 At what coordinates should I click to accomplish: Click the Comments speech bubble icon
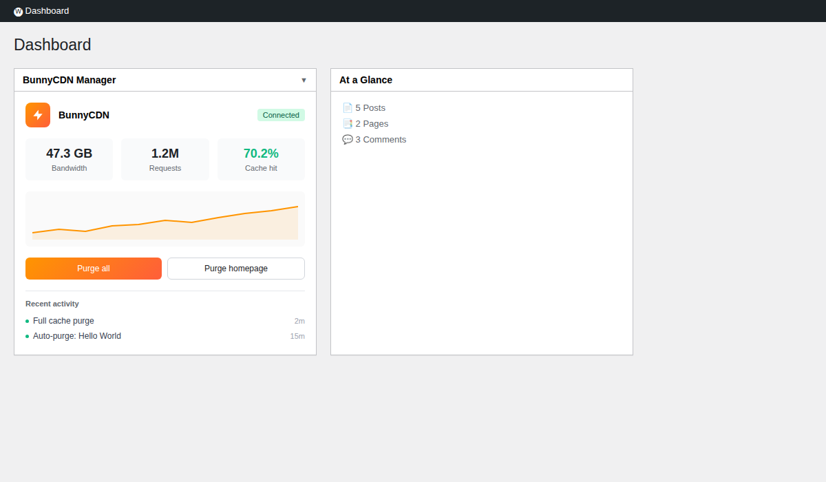348,140
